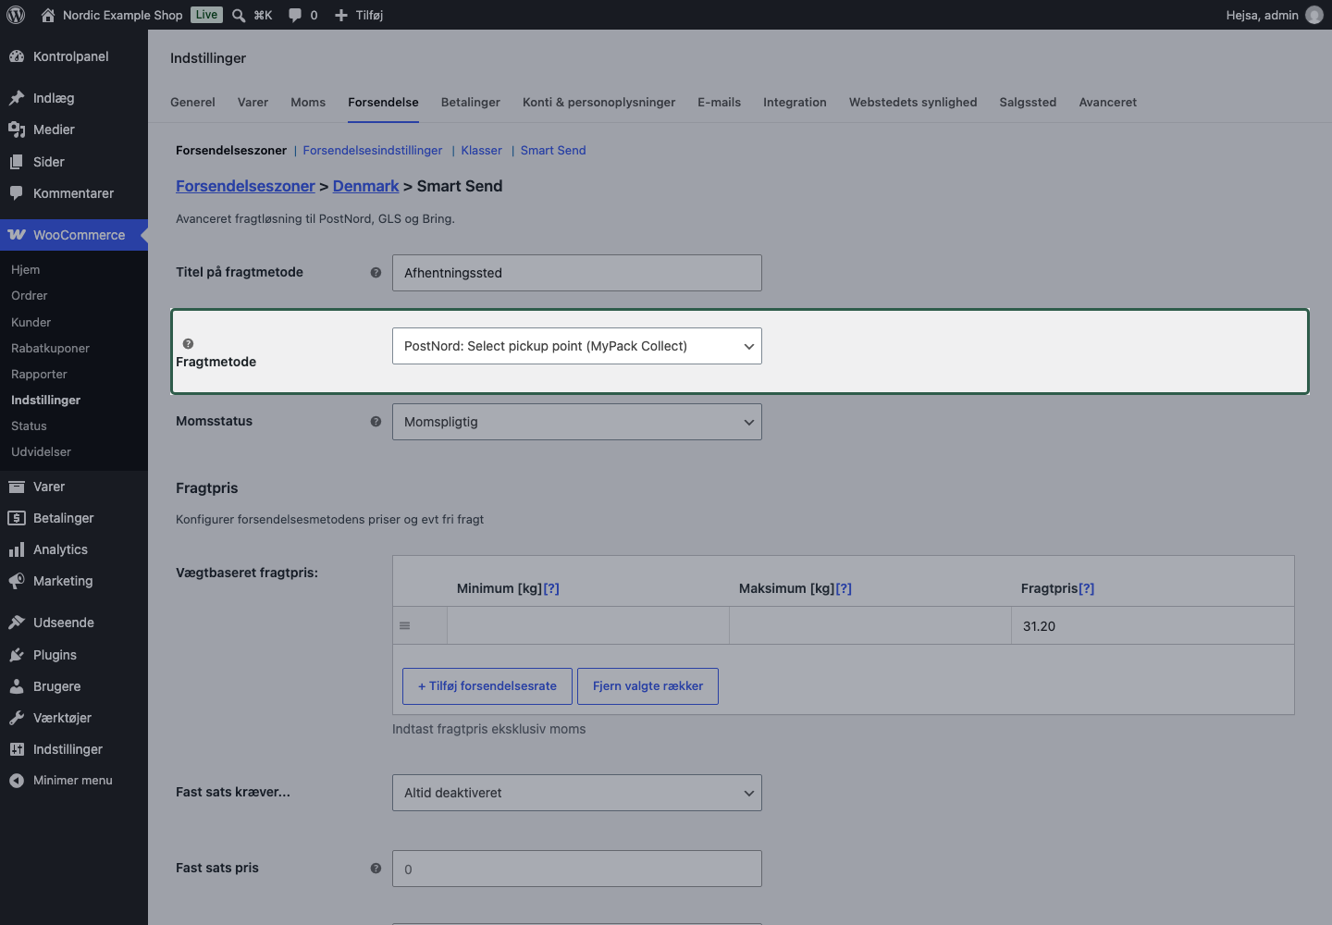Open the Fast sats kræver dropdown

577,793
